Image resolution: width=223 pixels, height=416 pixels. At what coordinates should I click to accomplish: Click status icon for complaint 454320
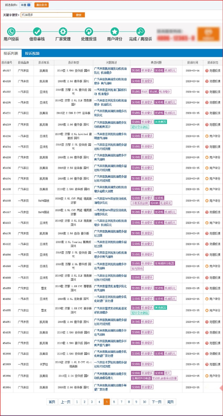coord(207,81)
